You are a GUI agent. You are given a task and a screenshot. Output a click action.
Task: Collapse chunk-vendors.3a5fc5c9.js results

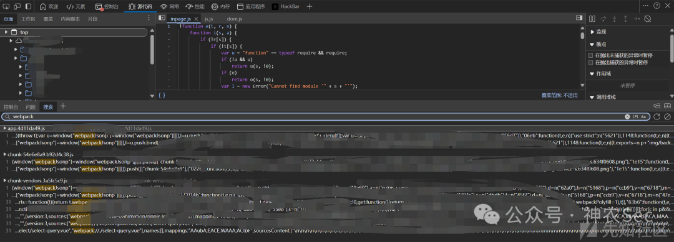pyautogui.click(x=5, y=181)
